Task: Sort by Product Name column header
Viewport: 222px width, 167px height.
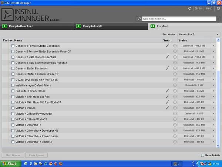Action: (x=82, y=40)
